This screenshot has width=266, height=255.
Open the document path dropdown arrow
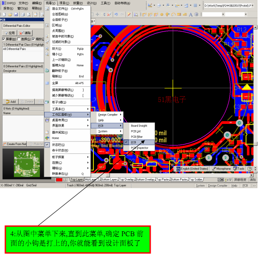point(253,6)
